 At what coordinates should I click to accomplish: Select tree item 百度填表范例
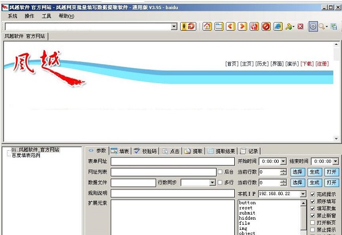(26, 155)
